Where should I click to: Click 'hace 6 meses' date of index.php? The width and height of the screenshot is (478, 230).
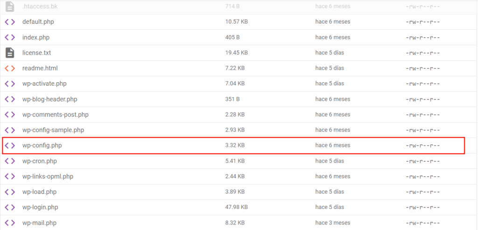click(x=332, y=37)
